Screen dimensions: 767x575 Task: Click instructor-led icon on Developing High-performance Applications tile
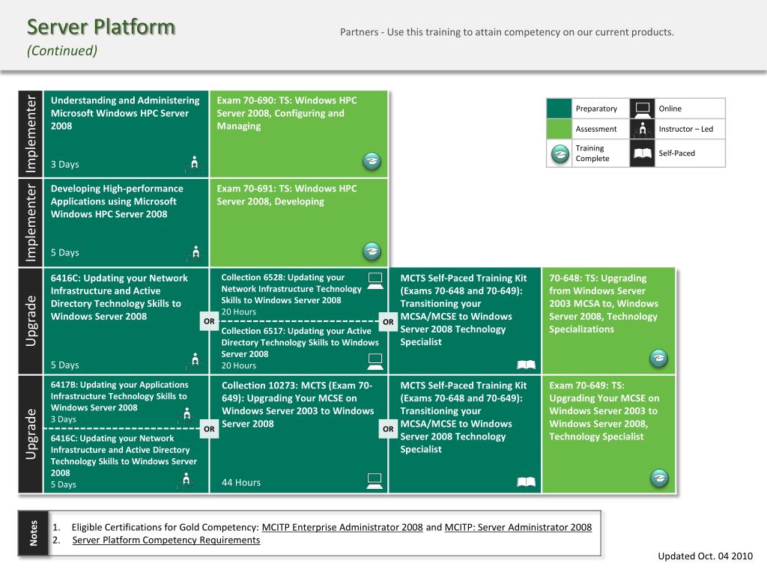195,252
